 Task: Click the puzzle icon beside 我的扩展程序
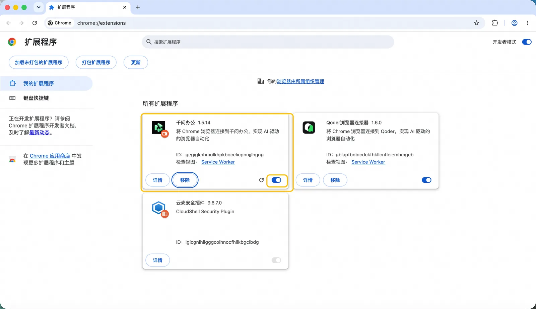pos(12,83)
